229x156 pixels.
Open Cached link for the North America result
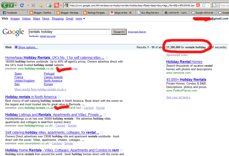coord(89,108)
